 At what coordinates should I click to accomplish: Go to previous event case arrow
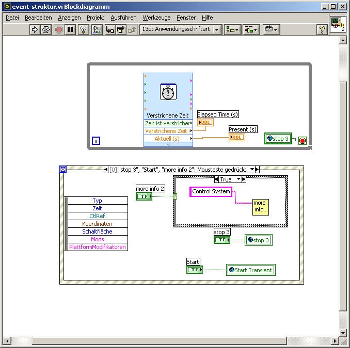click(x=106, y=170)
